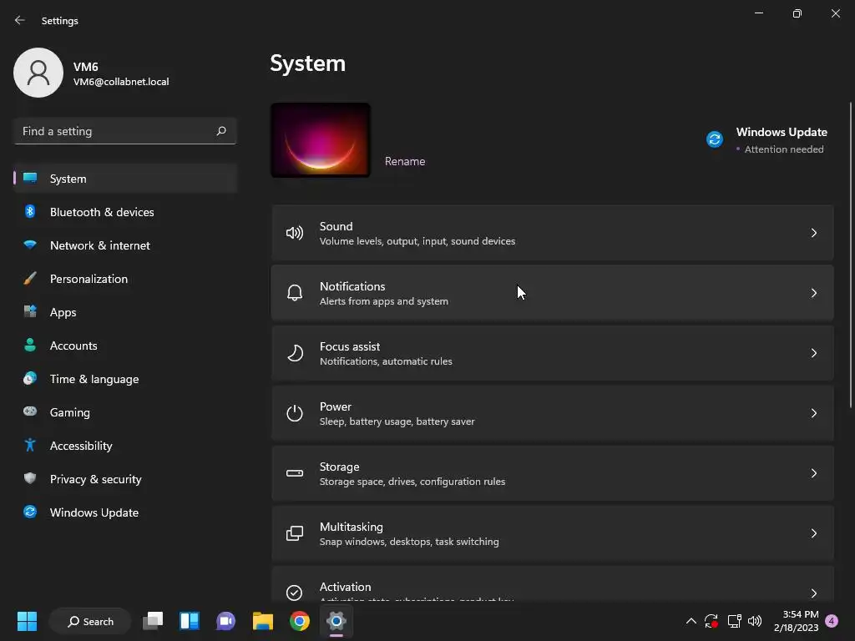Image resolution: width=855 pixels, height=641 pixels.
Task: Click the Accessibility label in sidebar
Action: click(81, 446)
